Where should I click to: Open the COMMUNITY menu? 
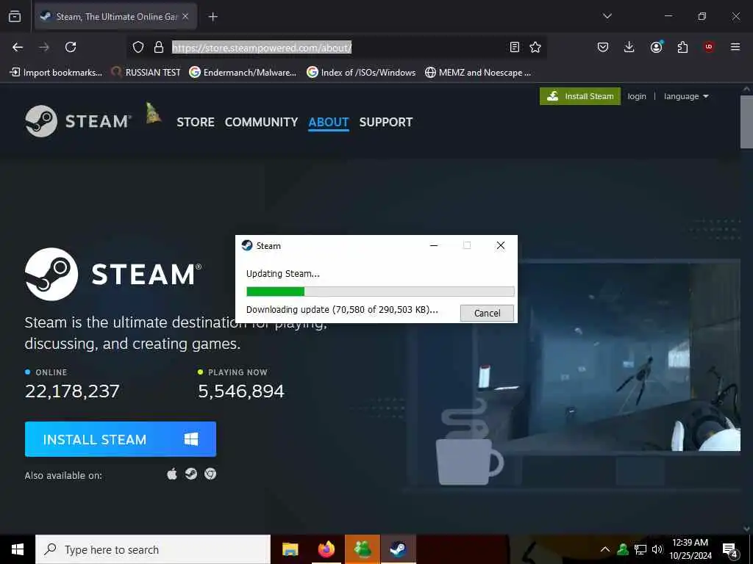[x=261, y=122]
